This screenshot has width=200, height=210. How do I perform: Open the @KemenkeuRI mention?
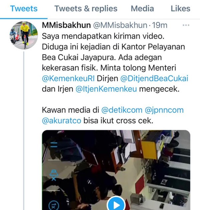(68, 78)
